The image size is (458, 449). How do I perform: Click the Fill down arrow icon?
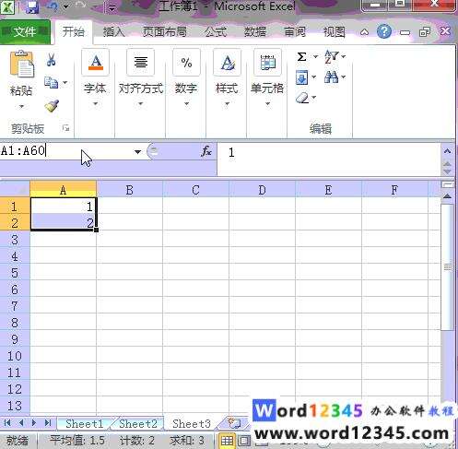click(301, 77)
